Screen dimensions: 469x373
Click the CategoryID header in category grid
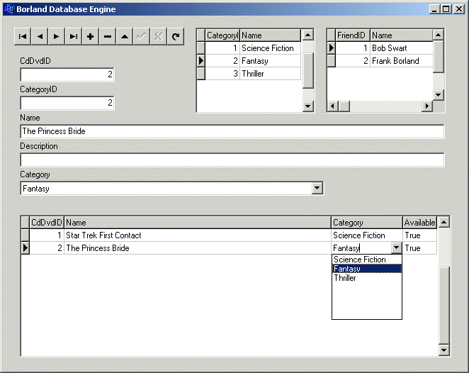click(x=222, y=35)
